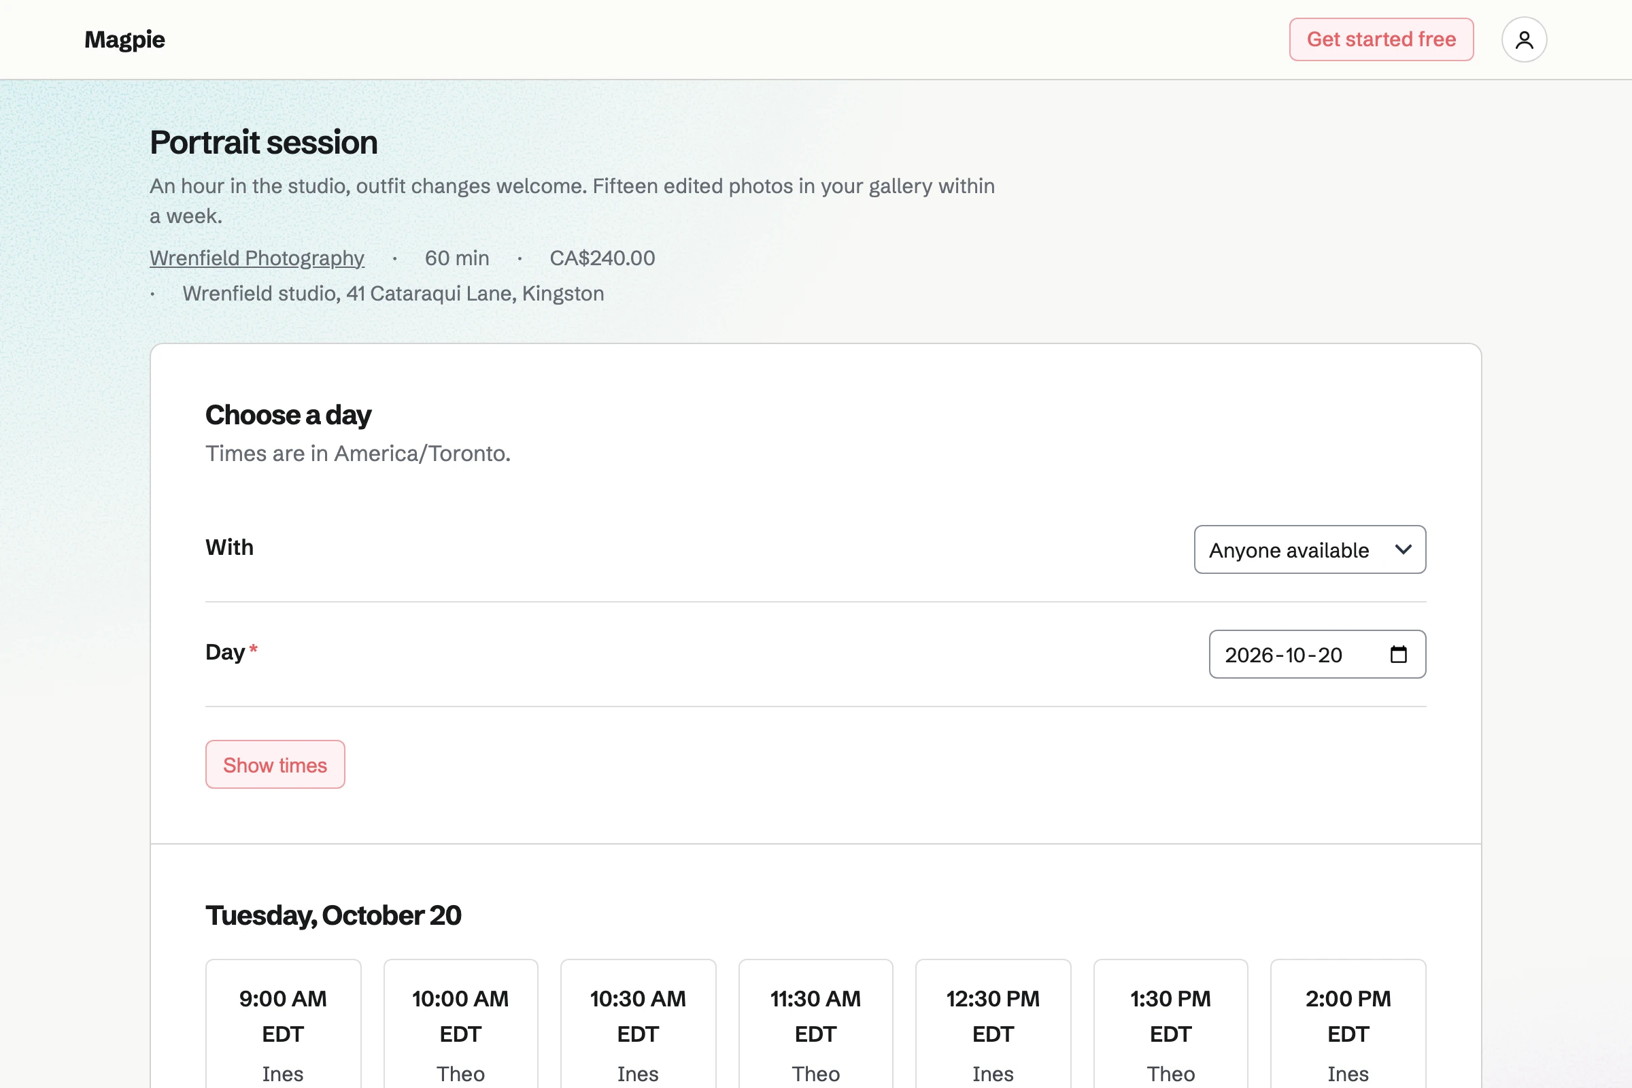Click the studio address text line
This screenshot has height=1088, width=1632.
(x=394, y=294)
